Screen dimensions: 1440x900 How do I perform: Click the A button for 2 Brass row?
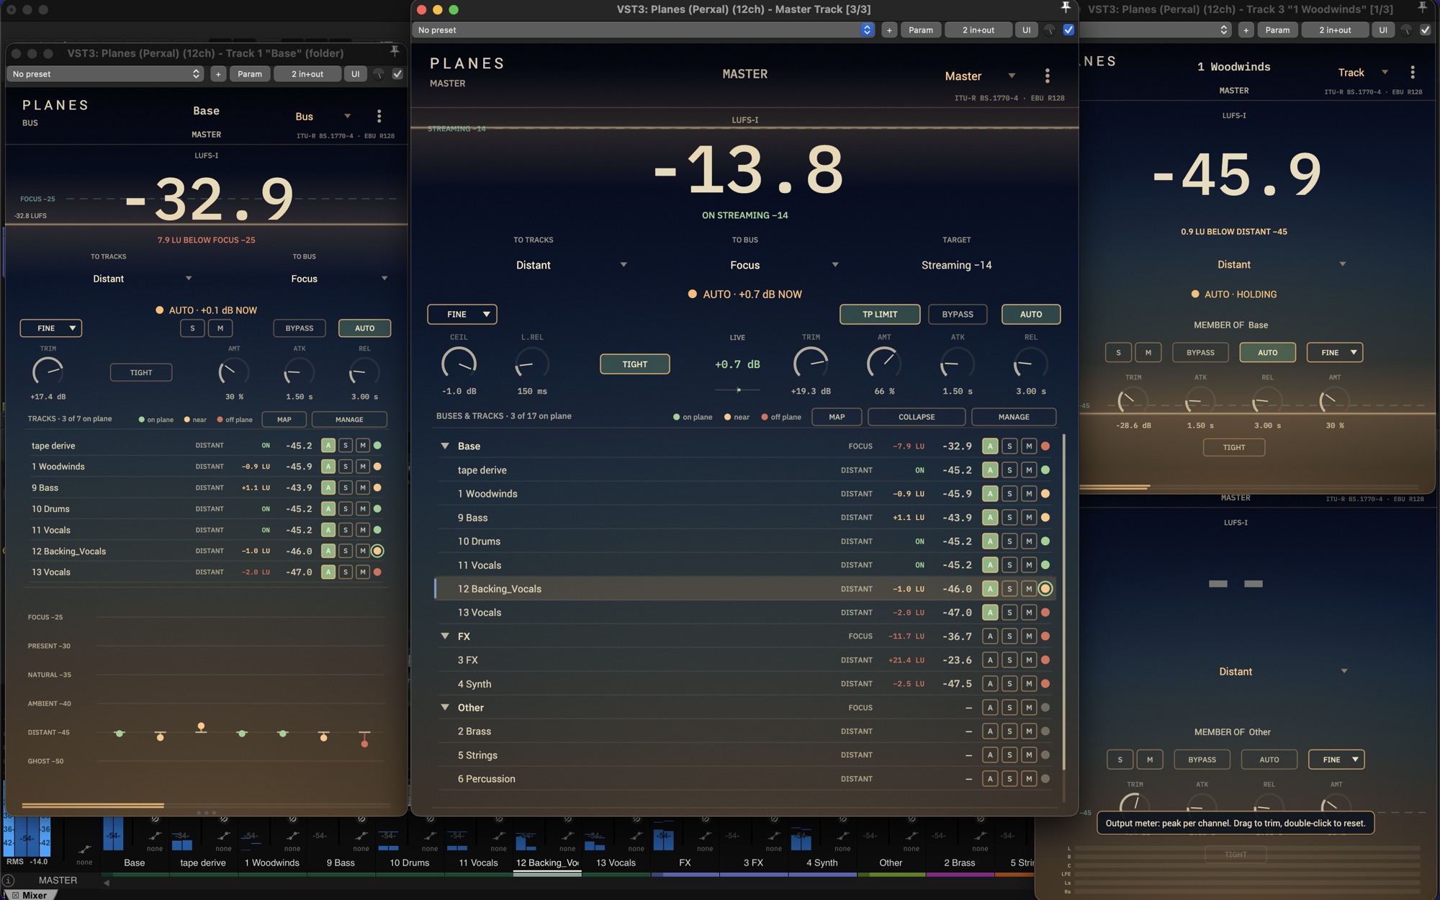point(990,732)
